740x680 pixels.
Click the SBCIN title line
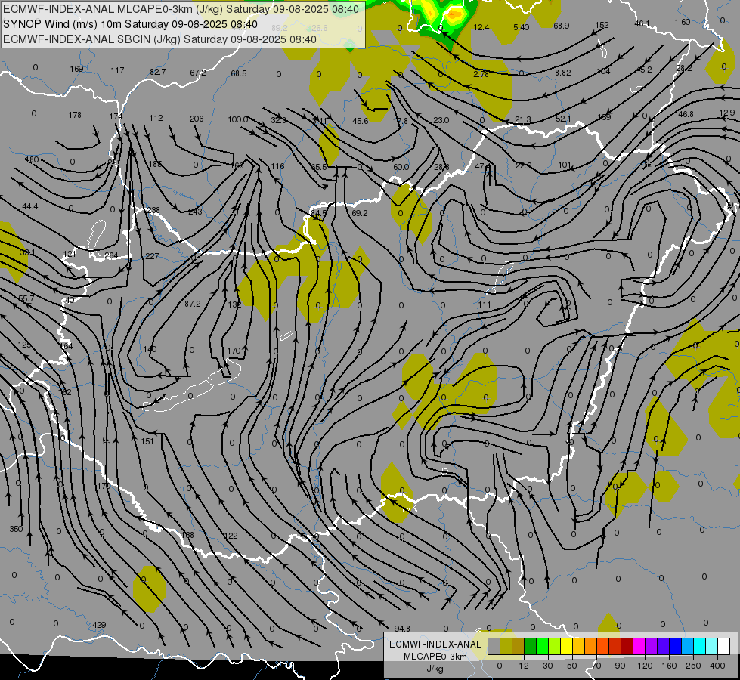159,39
